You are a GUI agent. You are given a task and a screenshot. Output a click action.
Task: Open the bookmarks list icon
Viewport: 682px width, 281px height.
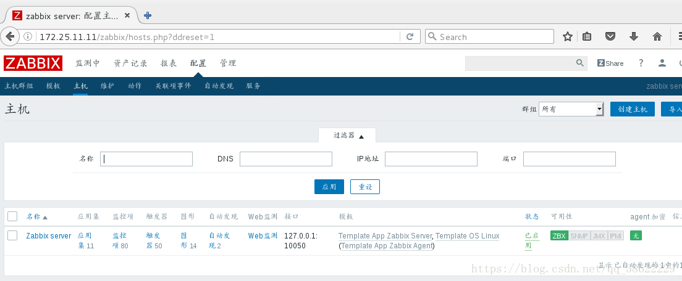[587, 37]
